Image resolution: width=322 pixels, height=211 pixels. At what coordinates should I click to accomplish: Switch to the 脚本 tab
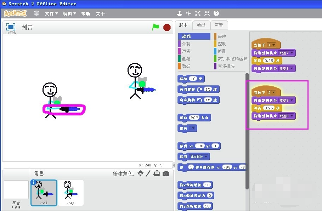click(183, 25)
